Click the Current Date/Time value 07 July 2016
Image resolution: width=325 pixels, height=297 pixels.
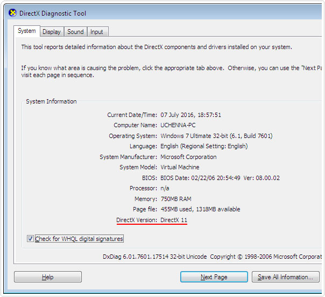click(x=190, y=115)
